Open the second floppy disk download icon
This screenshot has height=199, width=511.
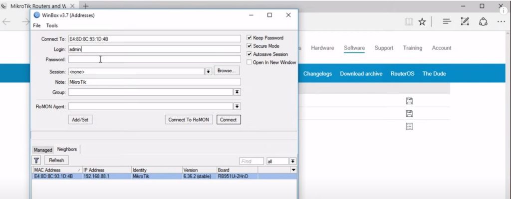tap(409, 114)
